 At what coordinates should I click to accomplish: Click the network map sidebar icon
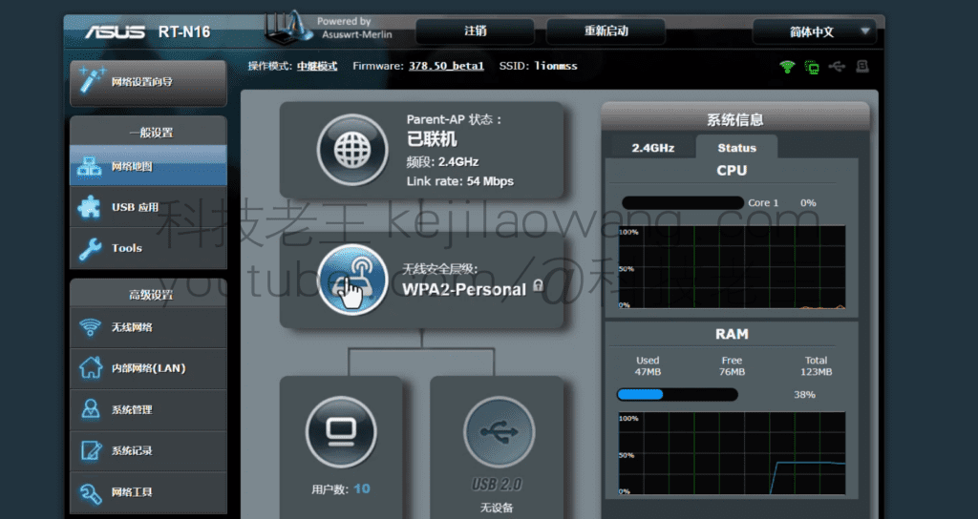(89, 166)
